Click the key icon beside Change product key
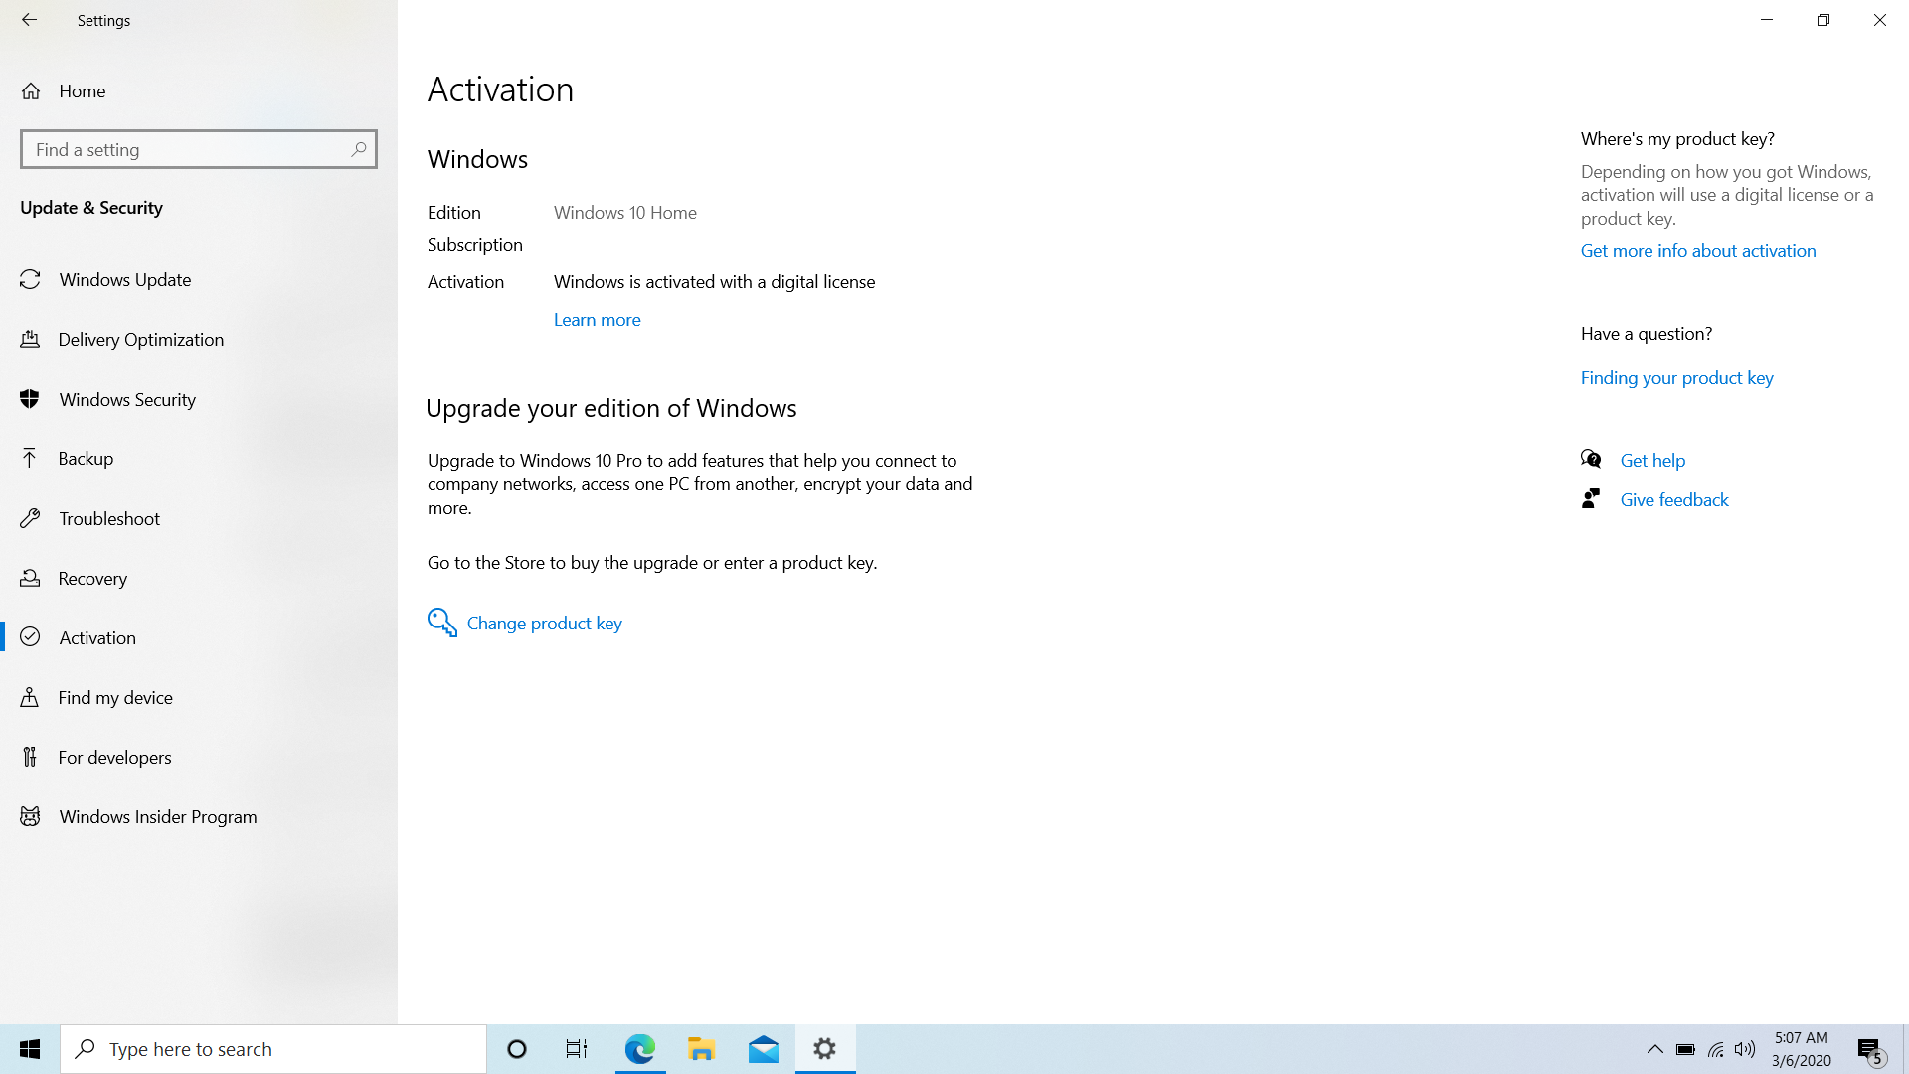This screenshot has height=1074, width=1909. [442, 623]
